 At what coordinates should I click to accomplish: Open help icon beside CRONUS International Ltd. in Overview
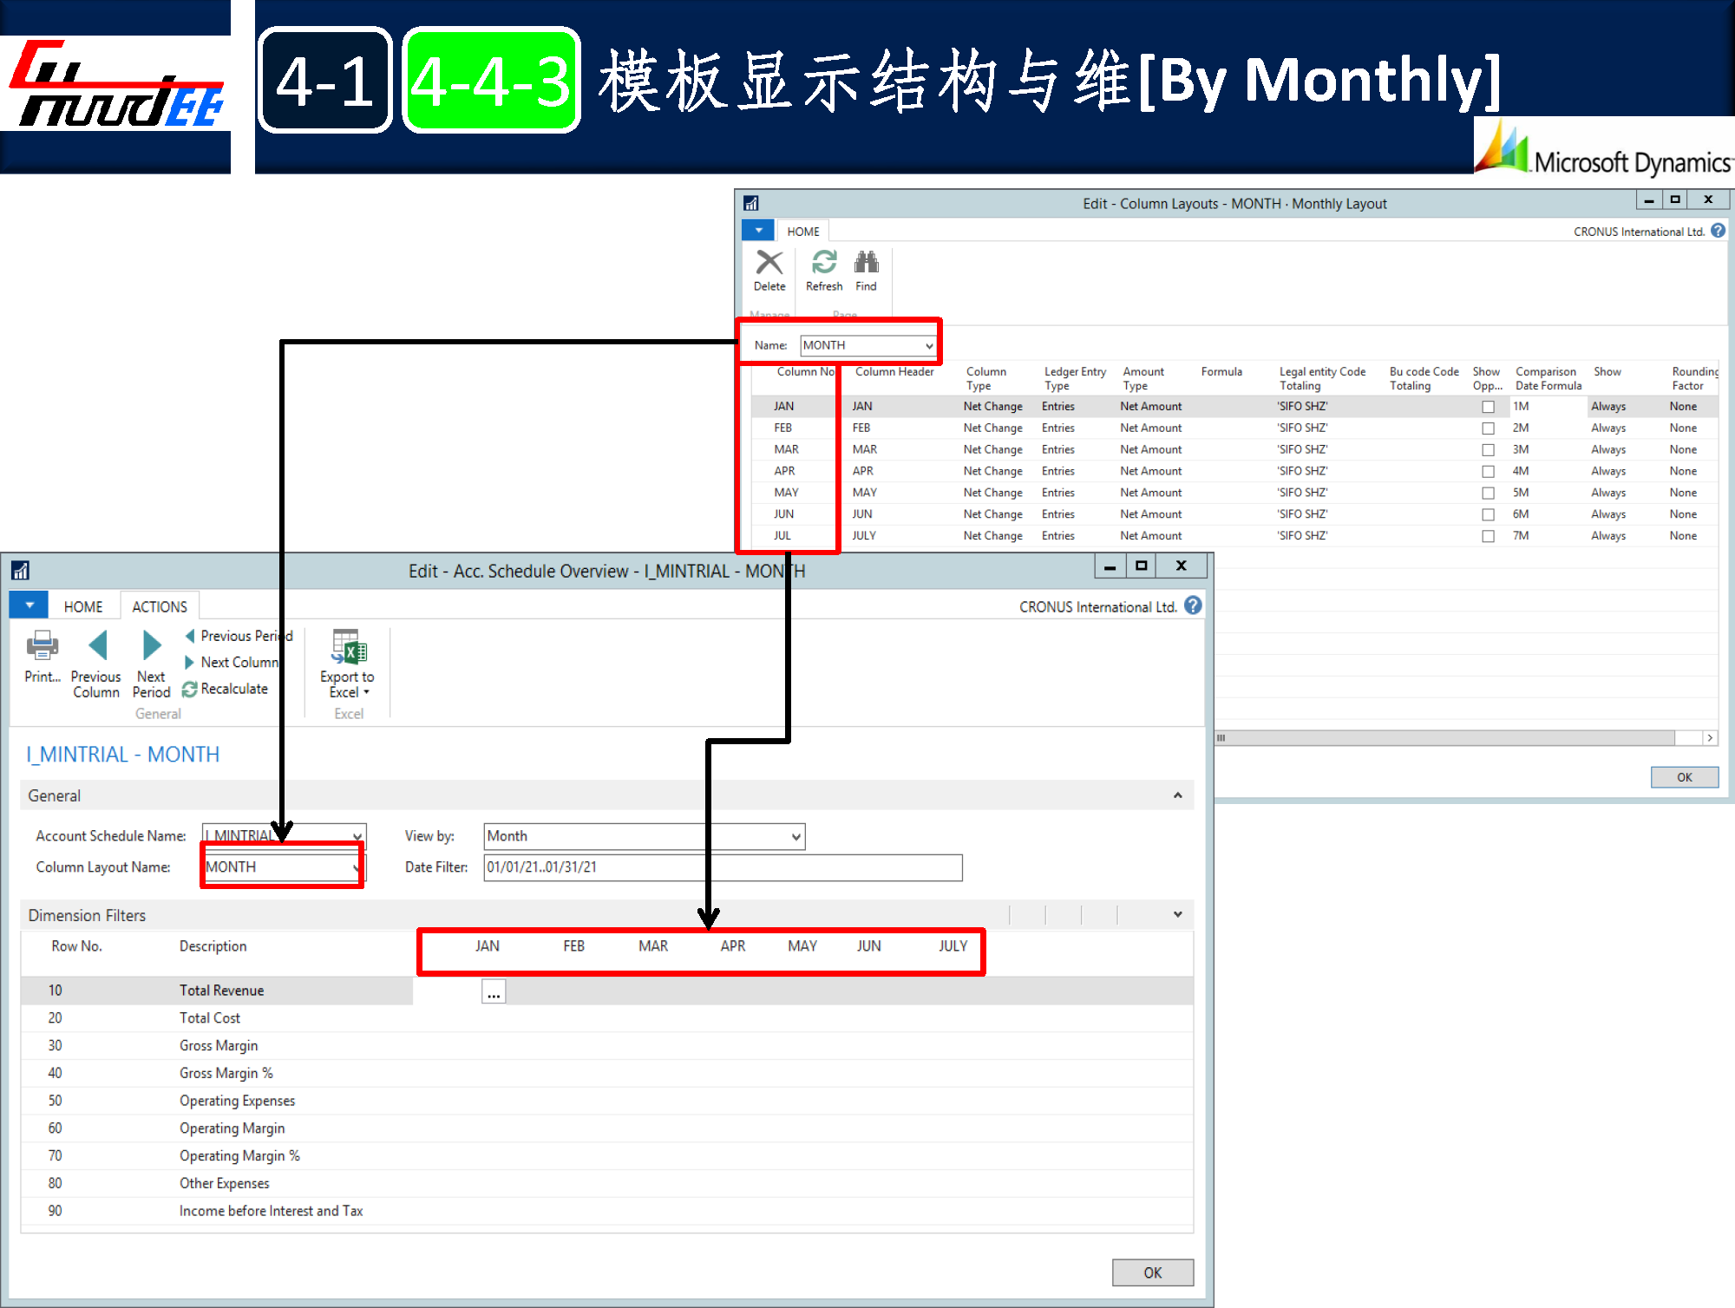pyautogui.click(x=1193, y=606)
